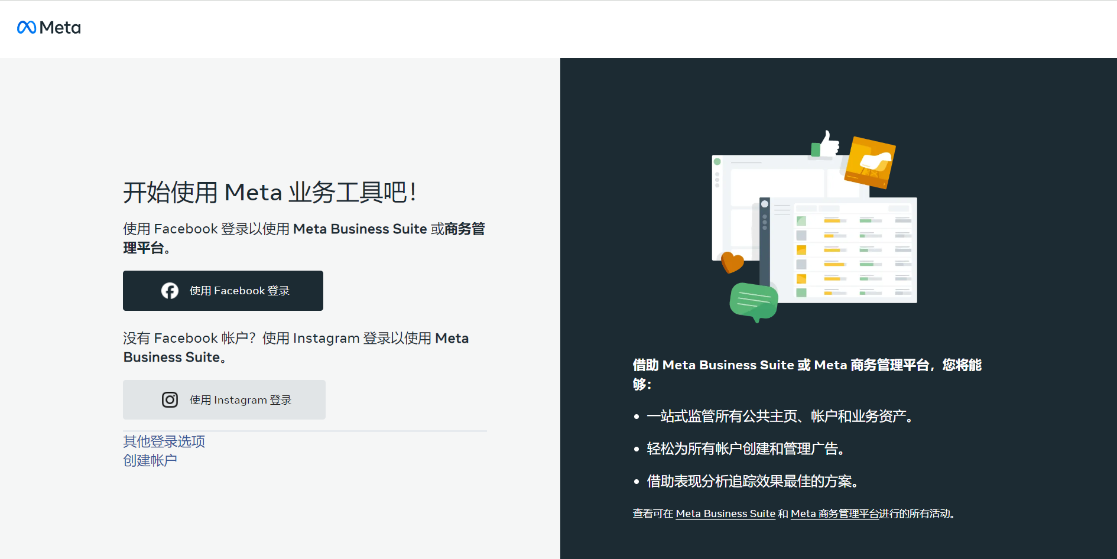Click text 借助表现分析追踪效果最佳的方案。
This screenshot has height=559, width=1117.
point(754,482)
